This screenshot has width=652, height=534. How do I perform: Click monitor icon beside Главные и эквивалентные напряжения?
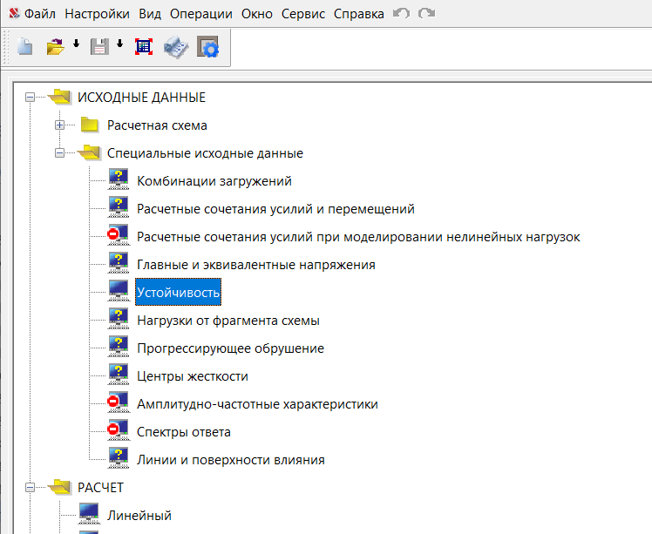[119, 263]
